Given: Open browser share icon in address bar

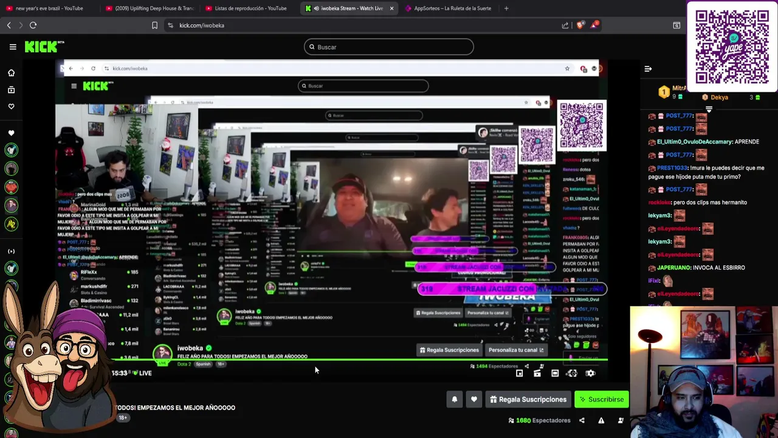Looking at the screenshot, I should pos(565,25).
